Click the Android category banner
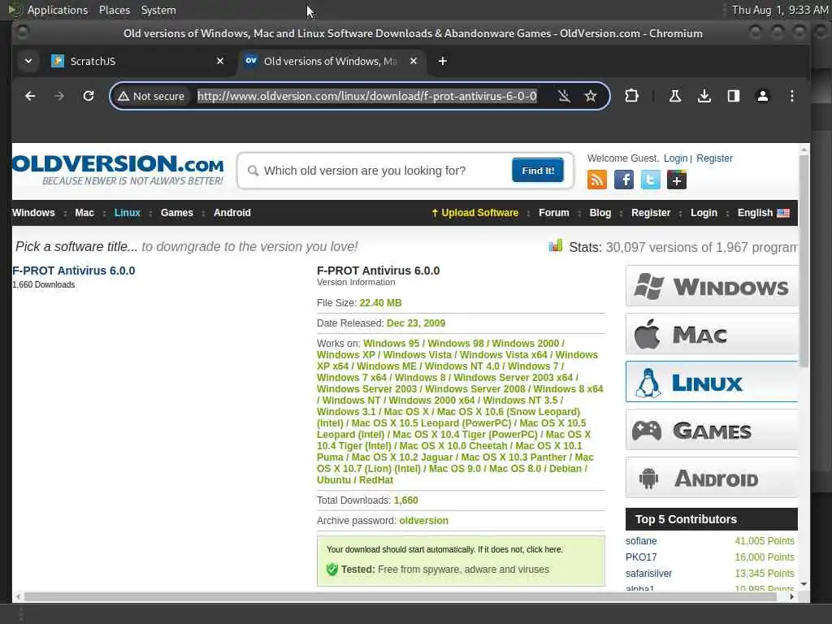832x624 pixels. [x=712, y=478]
